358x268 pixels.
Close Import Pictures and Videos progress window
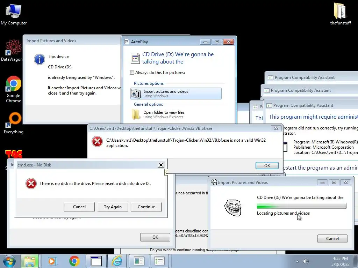(345, 182)
